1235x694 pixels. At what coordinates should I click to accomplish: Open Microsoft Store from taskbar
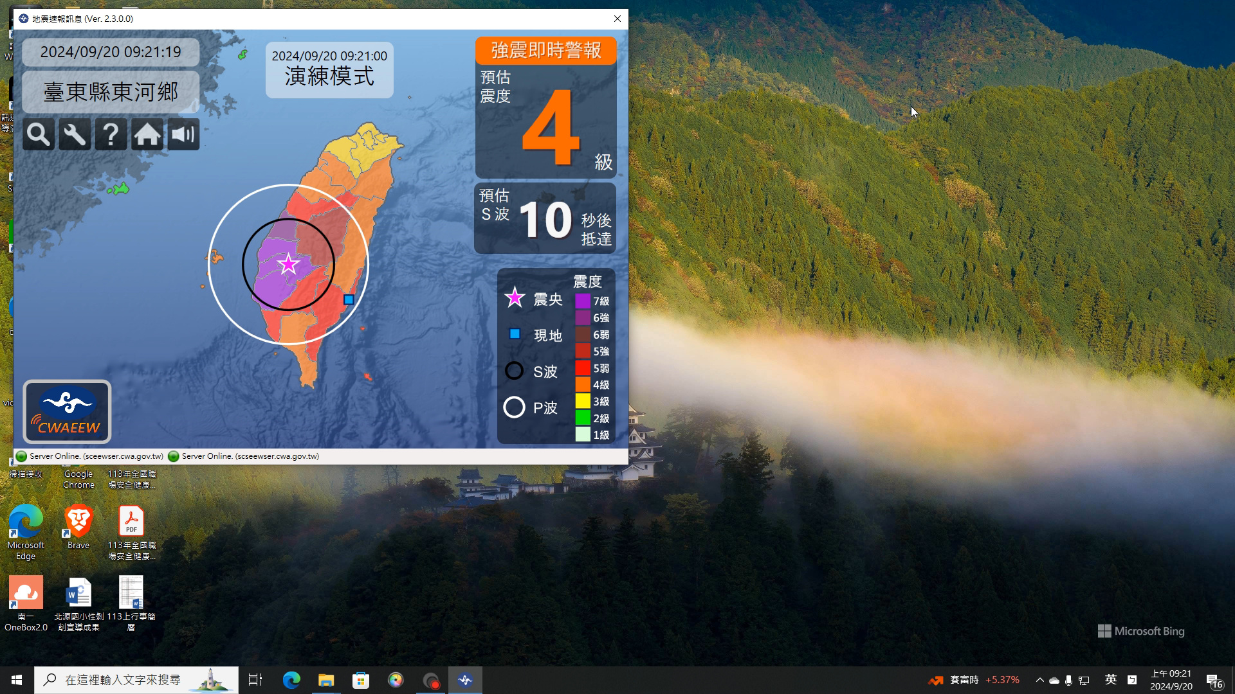pos(361,680)
